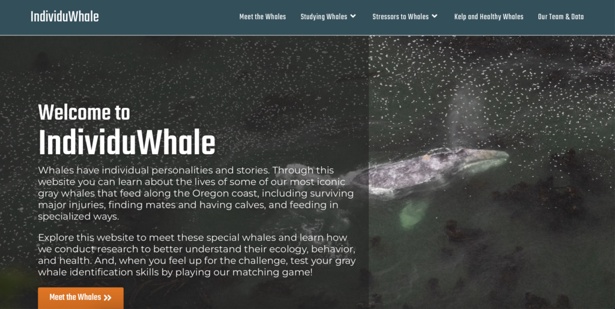The width and height of the screenshot is (615, 309).
Task: Go to Kelp and Healthy Whales page
Action: coord(489,17)
